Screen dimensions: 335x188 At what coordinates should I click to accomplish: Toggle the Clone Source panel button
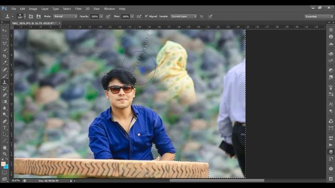coord(38,16)
